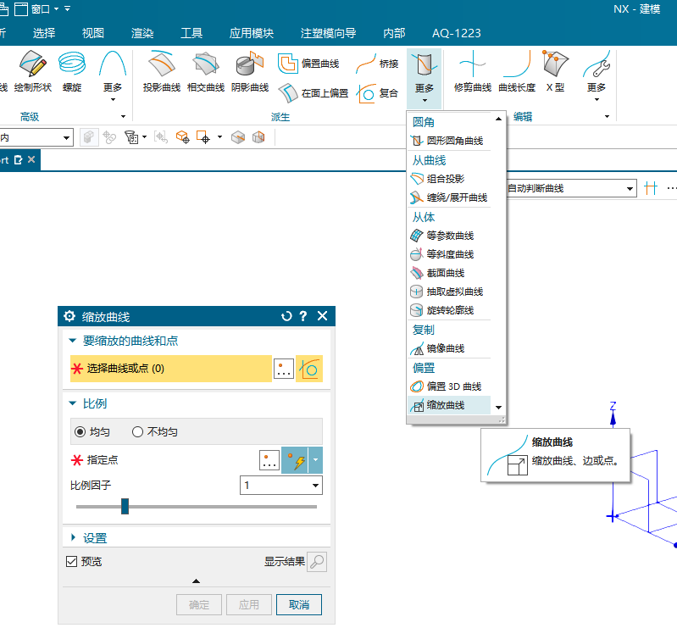Screen dimensions: 677x639
Task: Collapse the 比例 section
Action: click(73, 403)
